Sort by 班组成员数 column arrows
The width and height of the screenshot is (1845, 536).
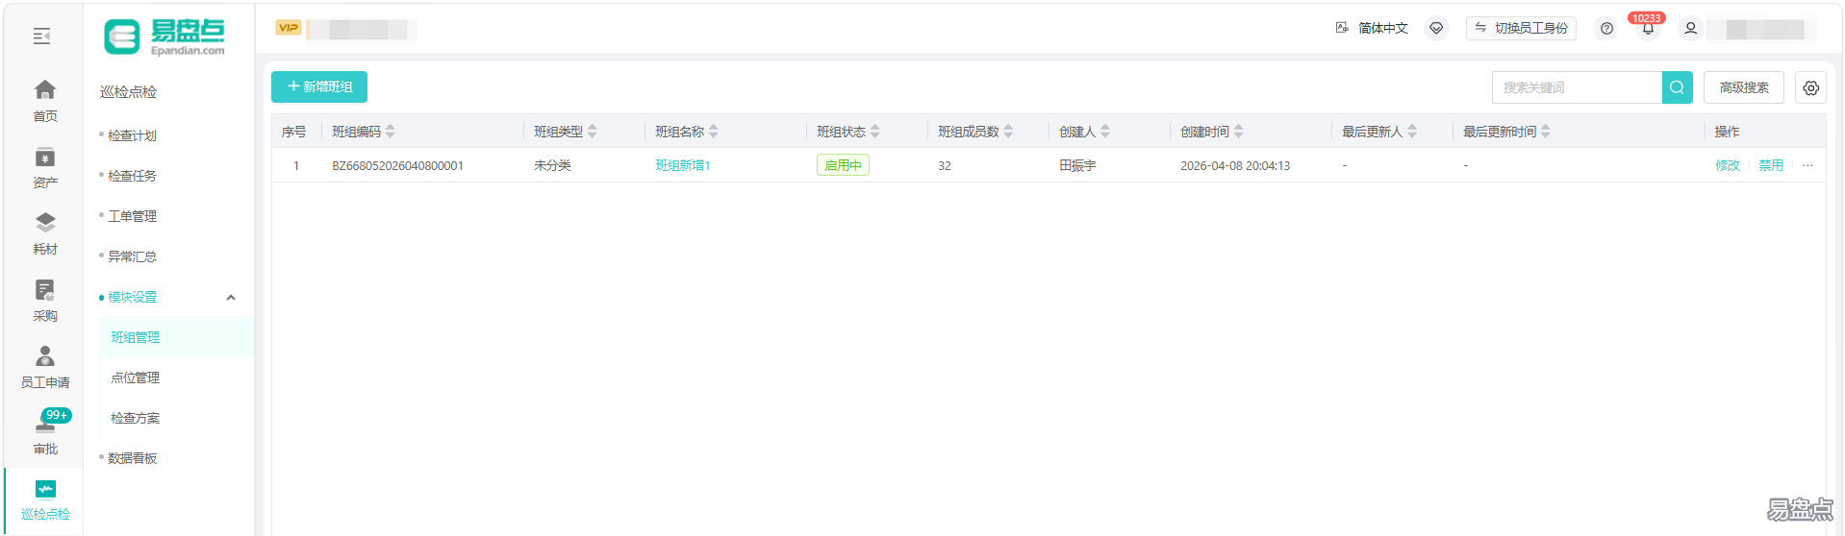(1008, 132)
